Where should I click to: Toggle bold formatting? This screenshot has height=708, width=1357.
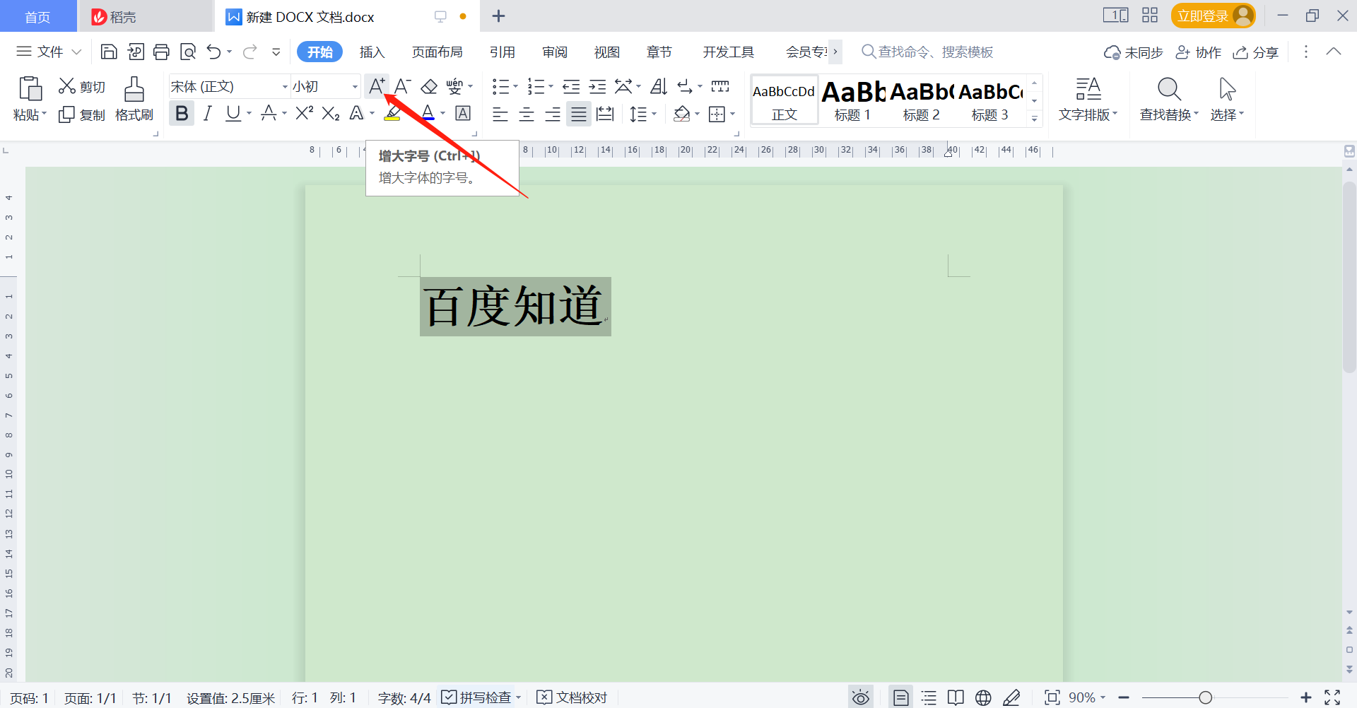(182, 113)
